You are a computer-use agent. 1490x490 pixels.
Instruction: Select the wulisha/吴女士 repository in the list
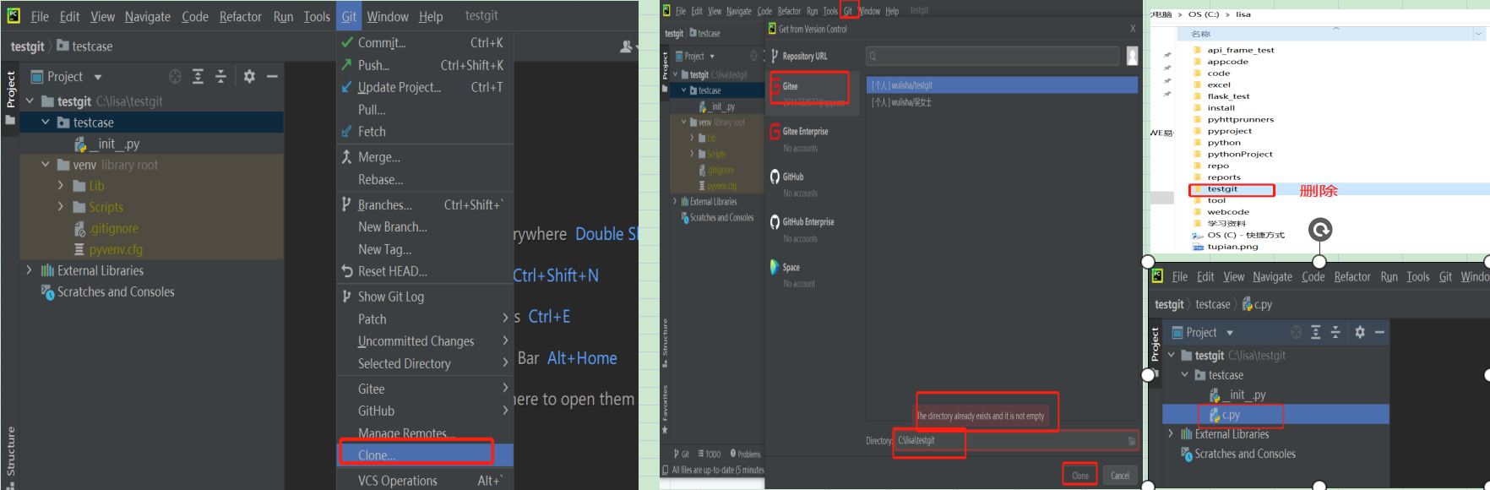[1002, 102]
